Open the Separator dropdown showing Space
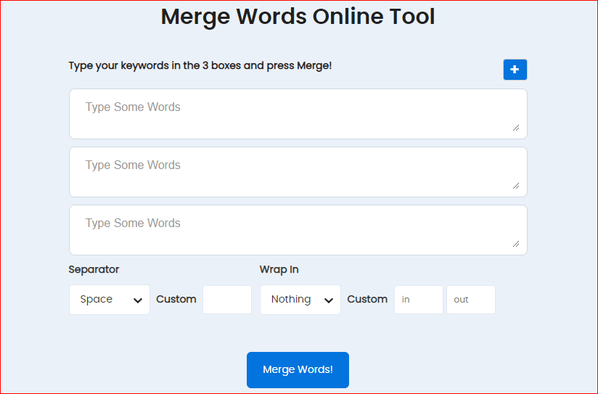 click(110, 300)
